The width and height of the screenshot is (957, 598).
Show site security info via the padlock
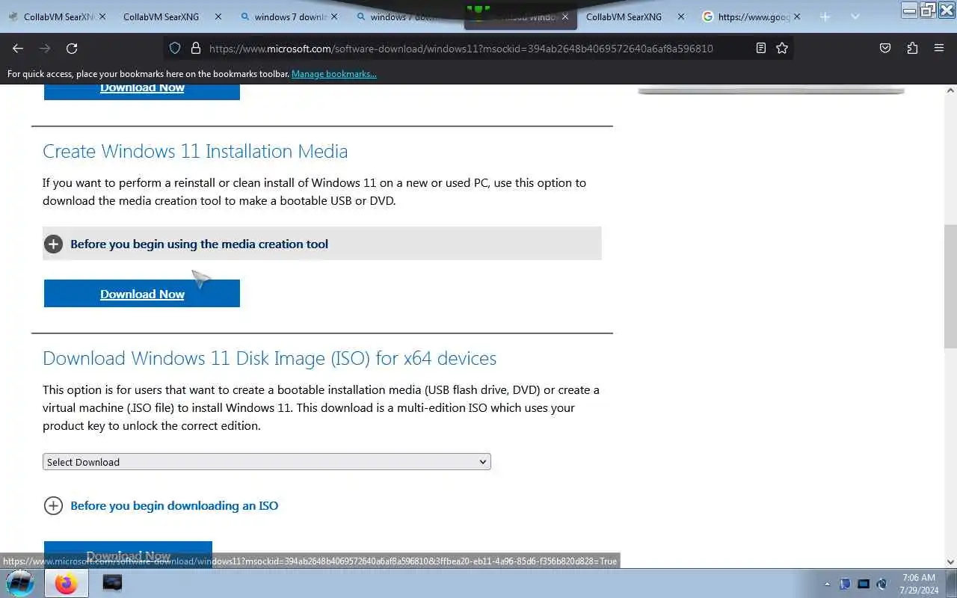(196, 48)
